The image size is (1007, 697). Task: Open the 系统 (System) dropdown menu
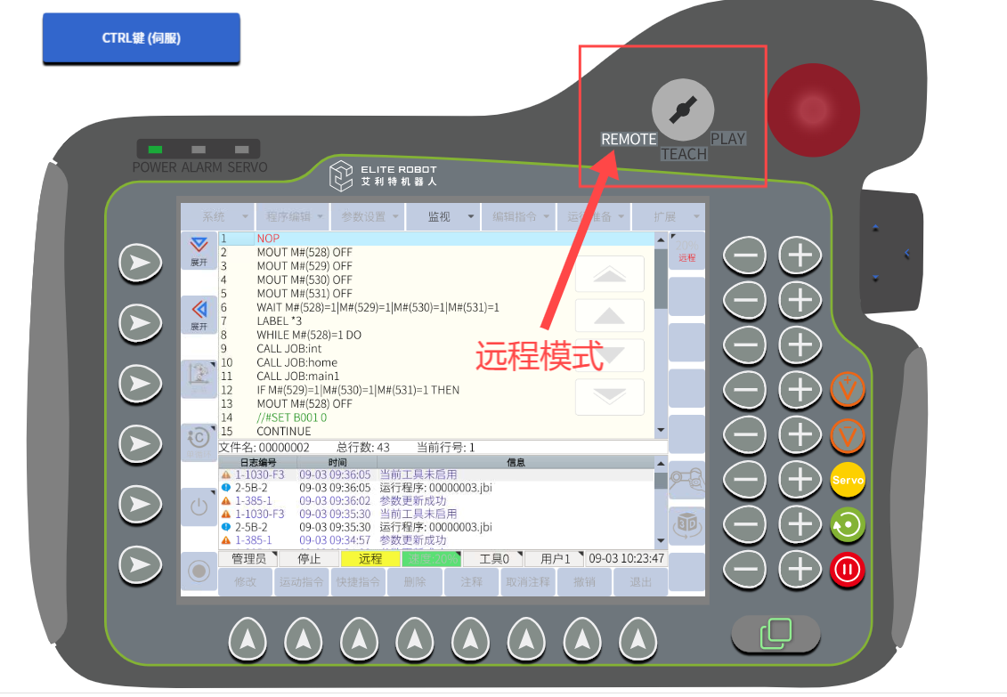217,216
